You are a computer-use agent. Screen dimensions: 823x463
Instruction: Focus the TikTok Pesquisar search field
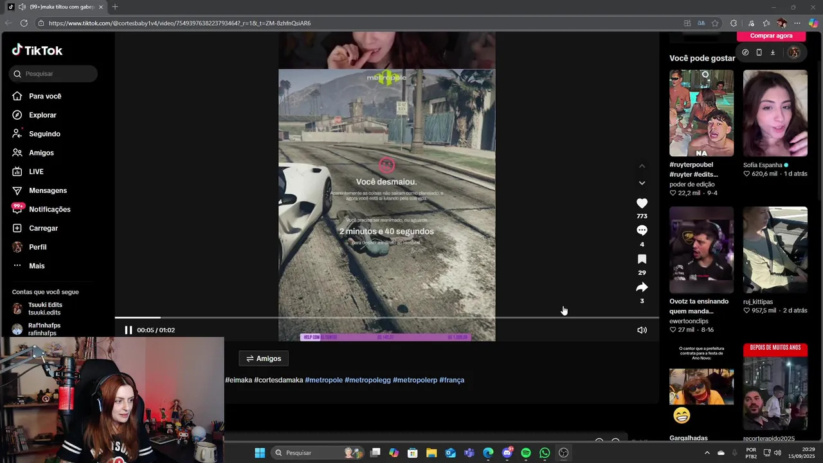[x=53, y=74]
